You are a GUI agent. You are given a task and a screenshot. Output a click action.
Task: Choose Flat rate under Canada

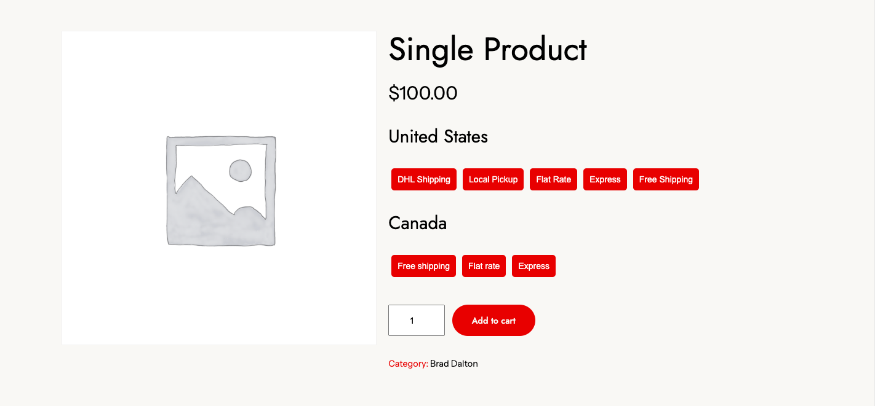[x=484, y=266]
